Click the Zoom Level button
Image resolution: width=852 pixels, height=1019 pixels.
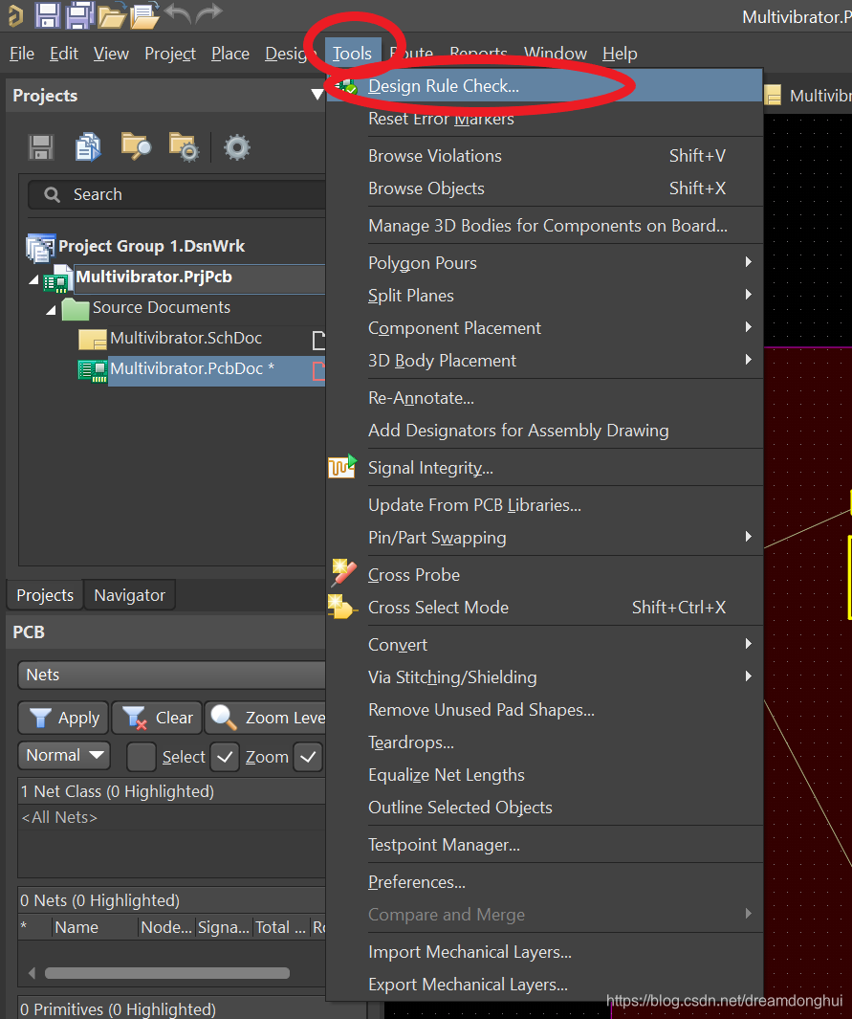(x=266, y=718)
